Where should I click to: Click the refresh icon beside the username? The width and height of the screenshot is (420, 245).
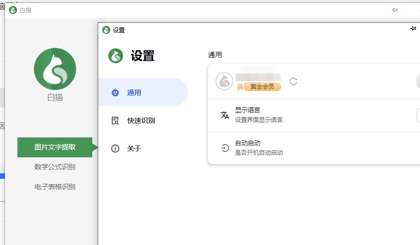coord(293,81)
